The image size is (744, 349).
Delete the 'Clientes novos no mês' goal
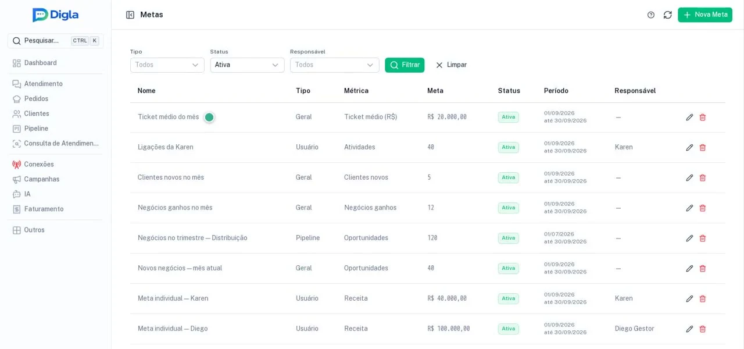point(702,178)
